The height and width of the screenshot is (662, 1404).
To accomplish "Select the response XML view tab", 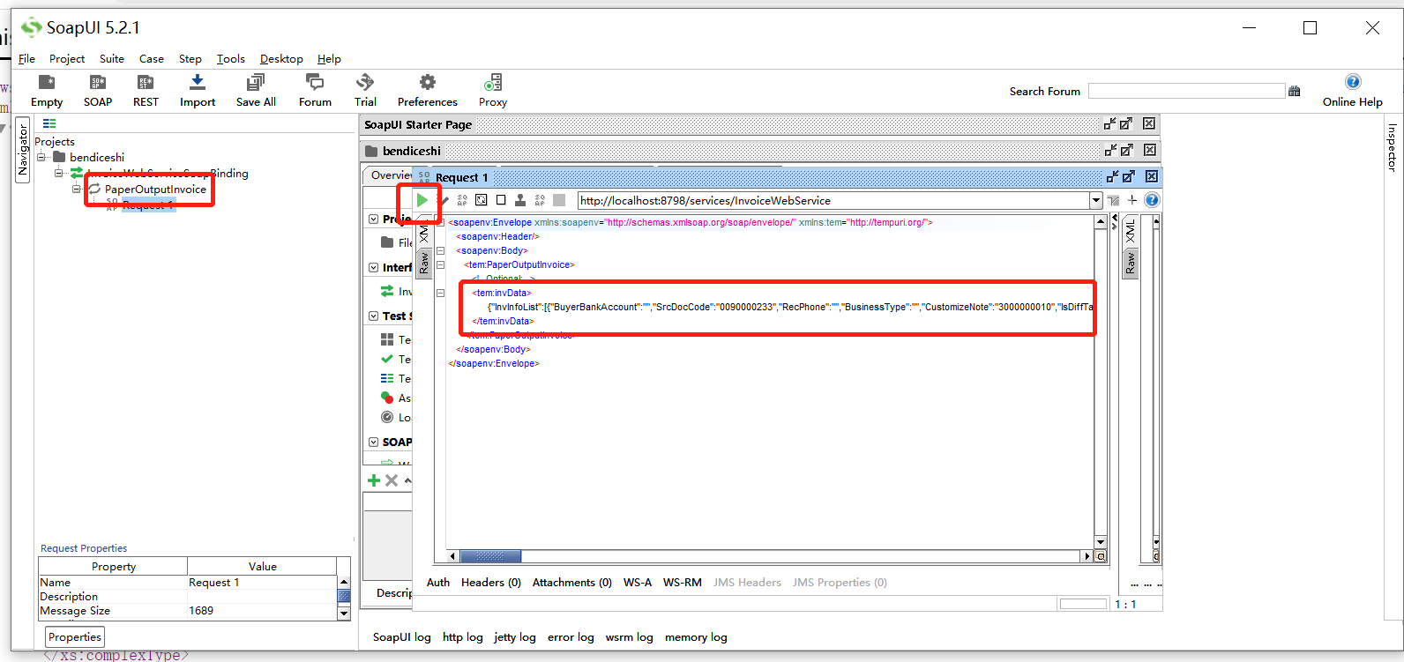I will 1131,232.
